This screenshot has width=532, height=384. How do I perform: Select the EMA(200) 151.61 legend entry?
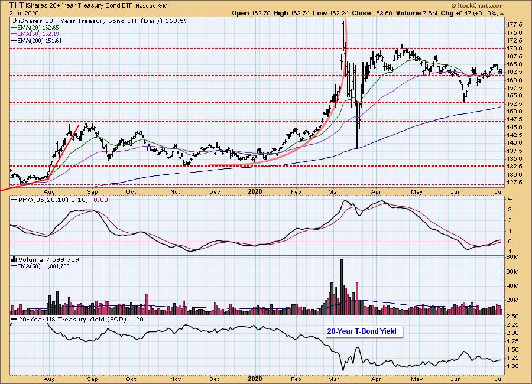coord(40,40)
